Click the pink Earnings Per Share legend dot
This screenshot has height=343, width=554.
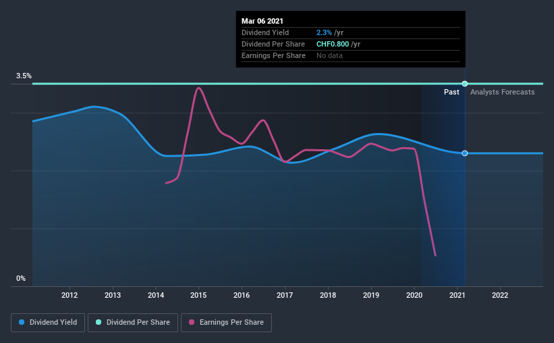tap(192, 322)
